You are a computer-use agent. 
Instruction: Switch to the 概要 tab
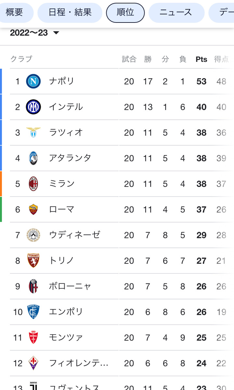click(15, 13)
